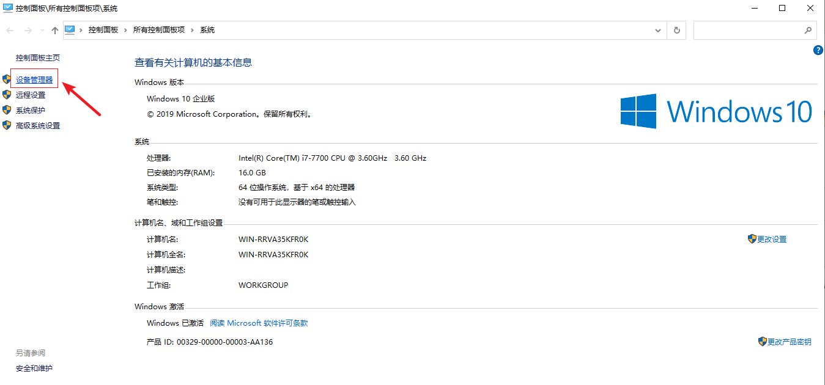This screenshot has height=385, width=825.
Task: Expand recent locations chevron next to forward button
Action: (42, 29)
